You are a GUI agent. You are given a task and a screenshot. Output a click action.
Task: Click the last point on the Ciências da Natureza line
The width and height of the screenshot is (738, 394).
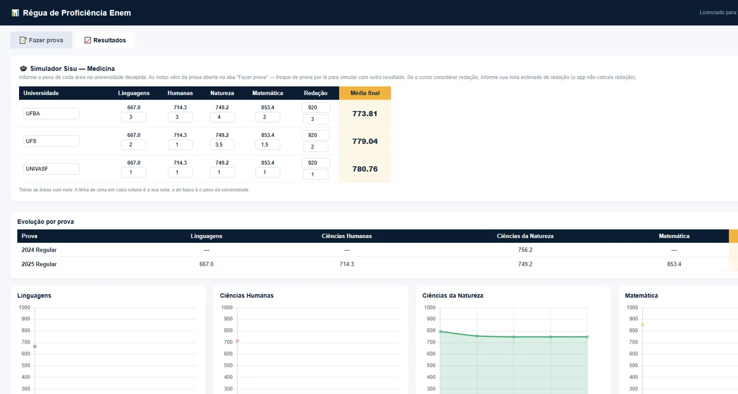pyautogui.click(x=587, y=336)
